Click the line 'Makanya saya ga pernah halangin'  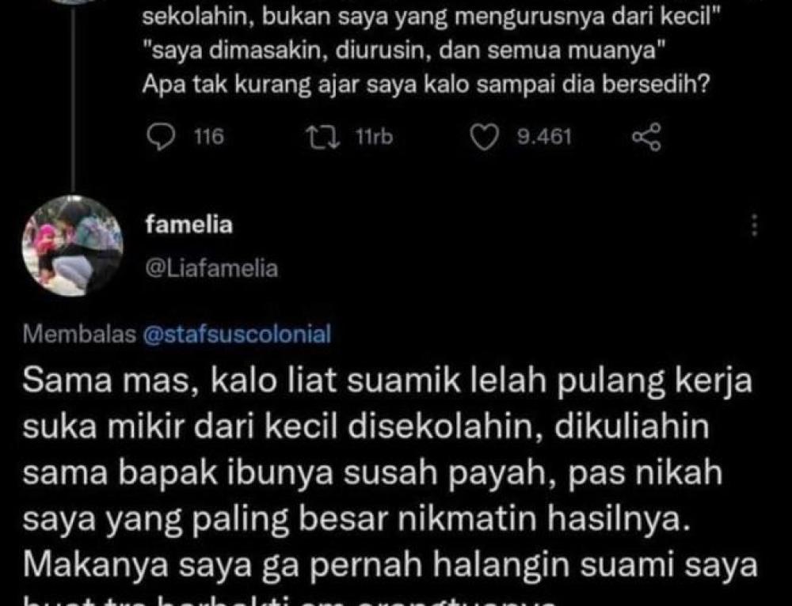pos(390,566)
